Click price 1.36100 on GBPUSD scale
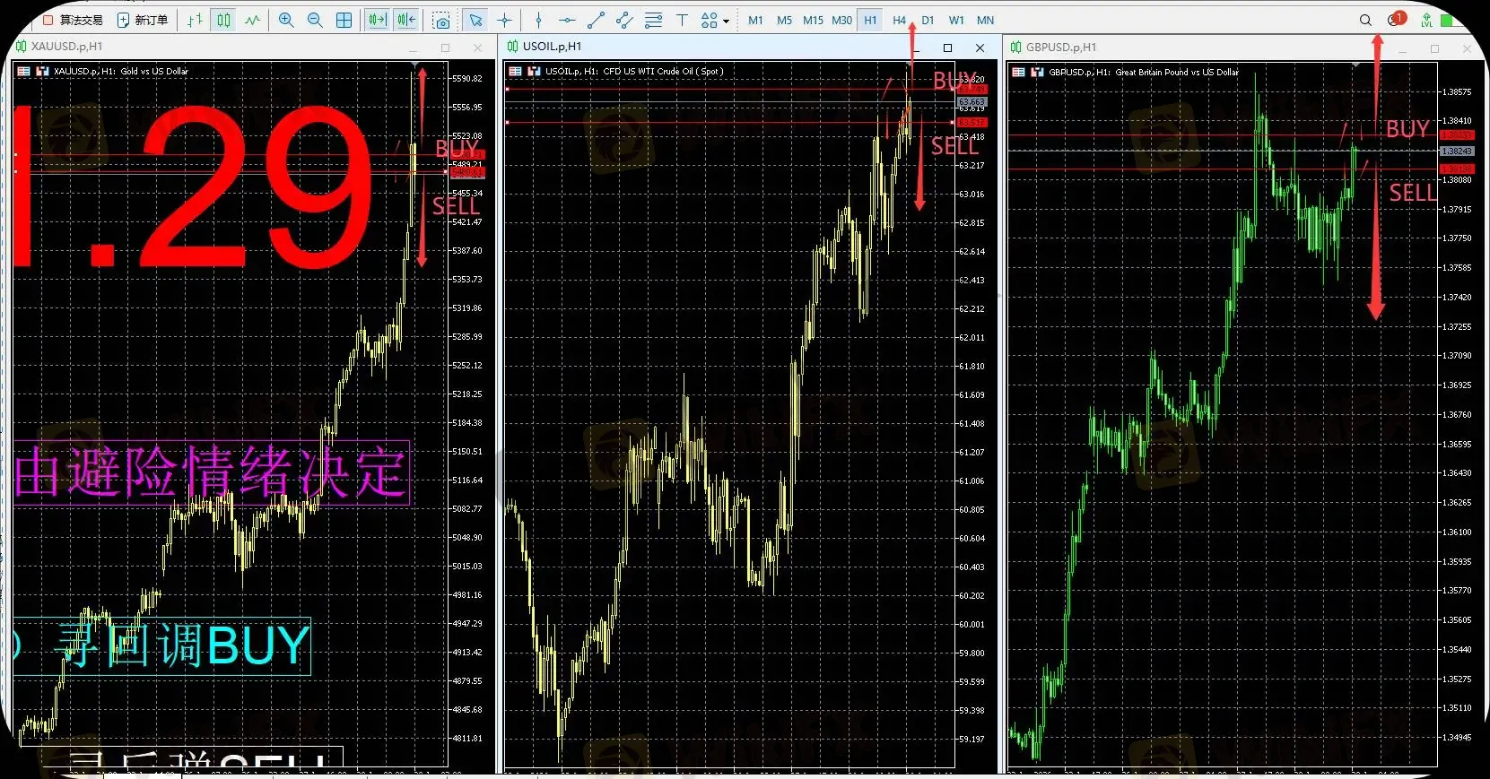 (1457, 532)
